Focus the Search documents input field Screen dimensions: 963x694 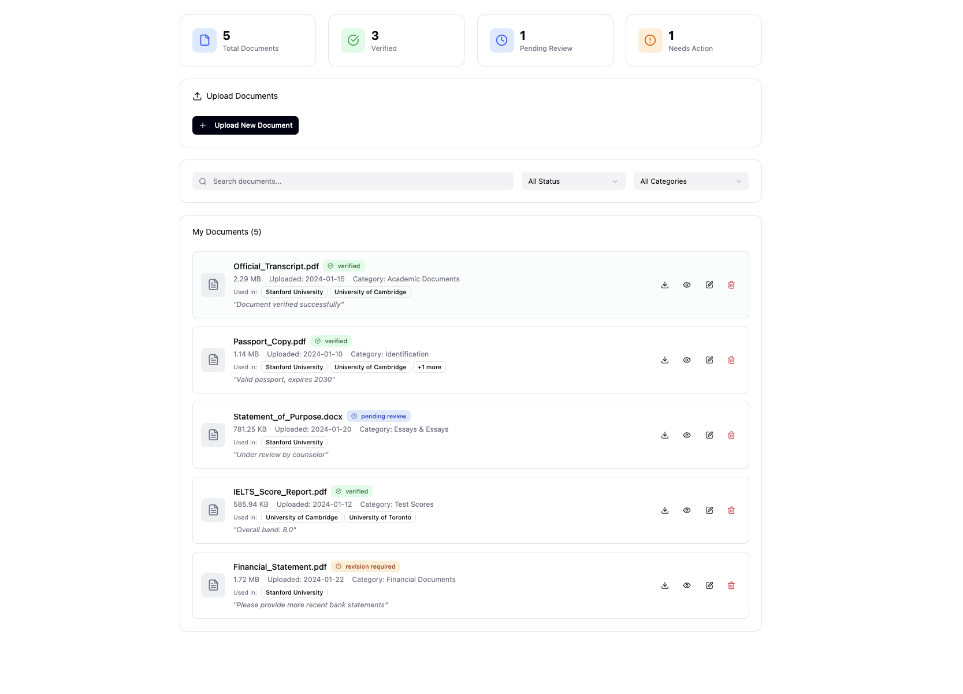(352, 181)
